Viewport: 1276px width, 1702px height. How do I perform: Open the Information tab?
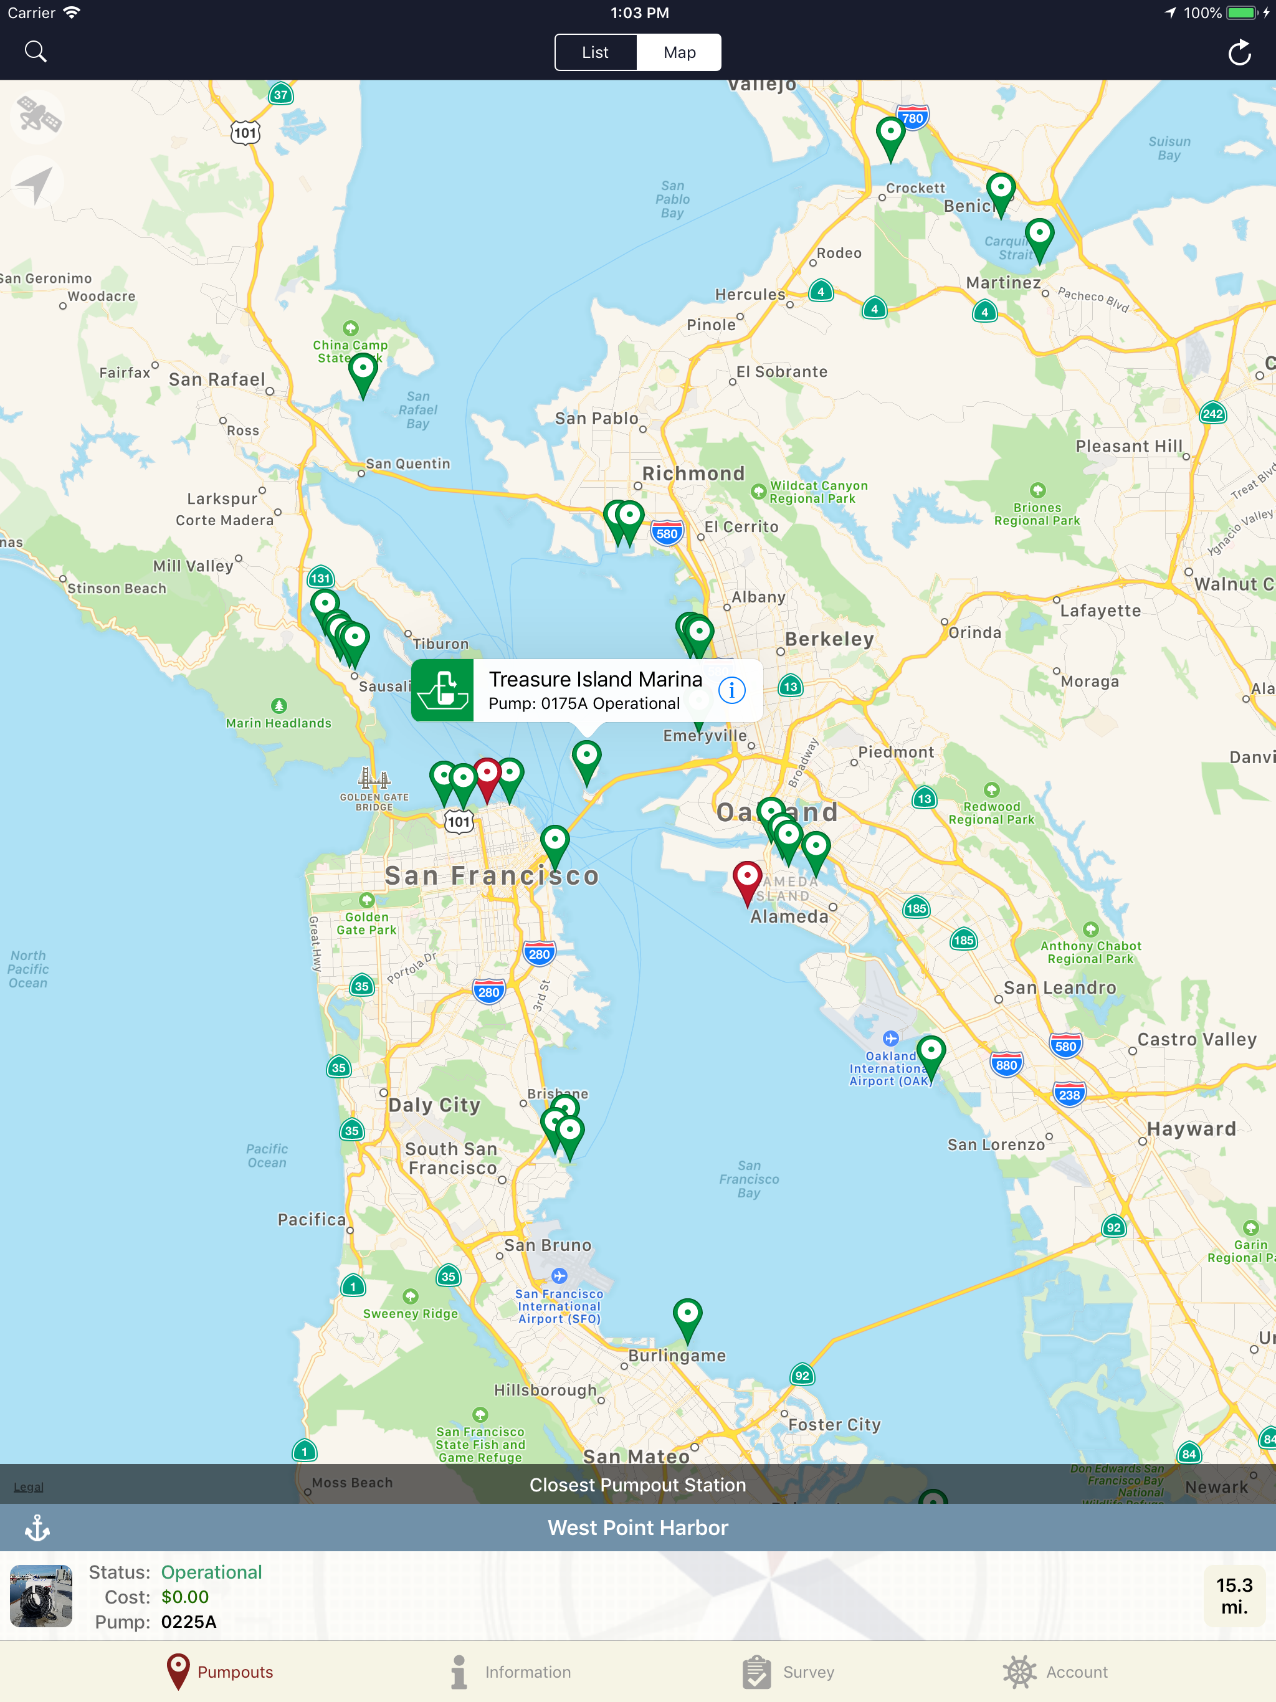511,1672
